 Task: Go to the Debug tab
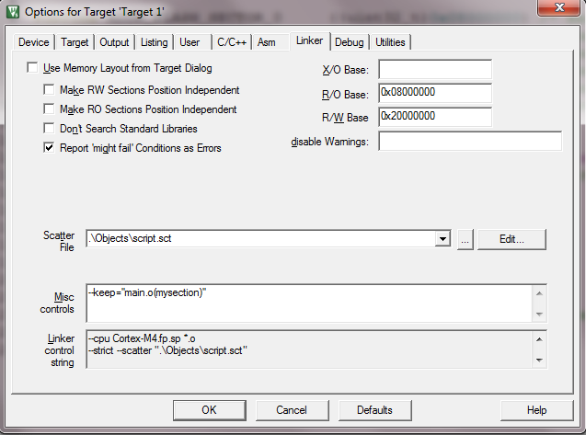(x=350, y=42)
